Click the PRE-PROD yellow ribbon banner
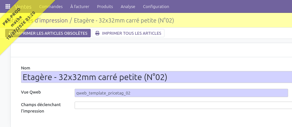The height and width of the screenshot is (127, 292). 19,26
